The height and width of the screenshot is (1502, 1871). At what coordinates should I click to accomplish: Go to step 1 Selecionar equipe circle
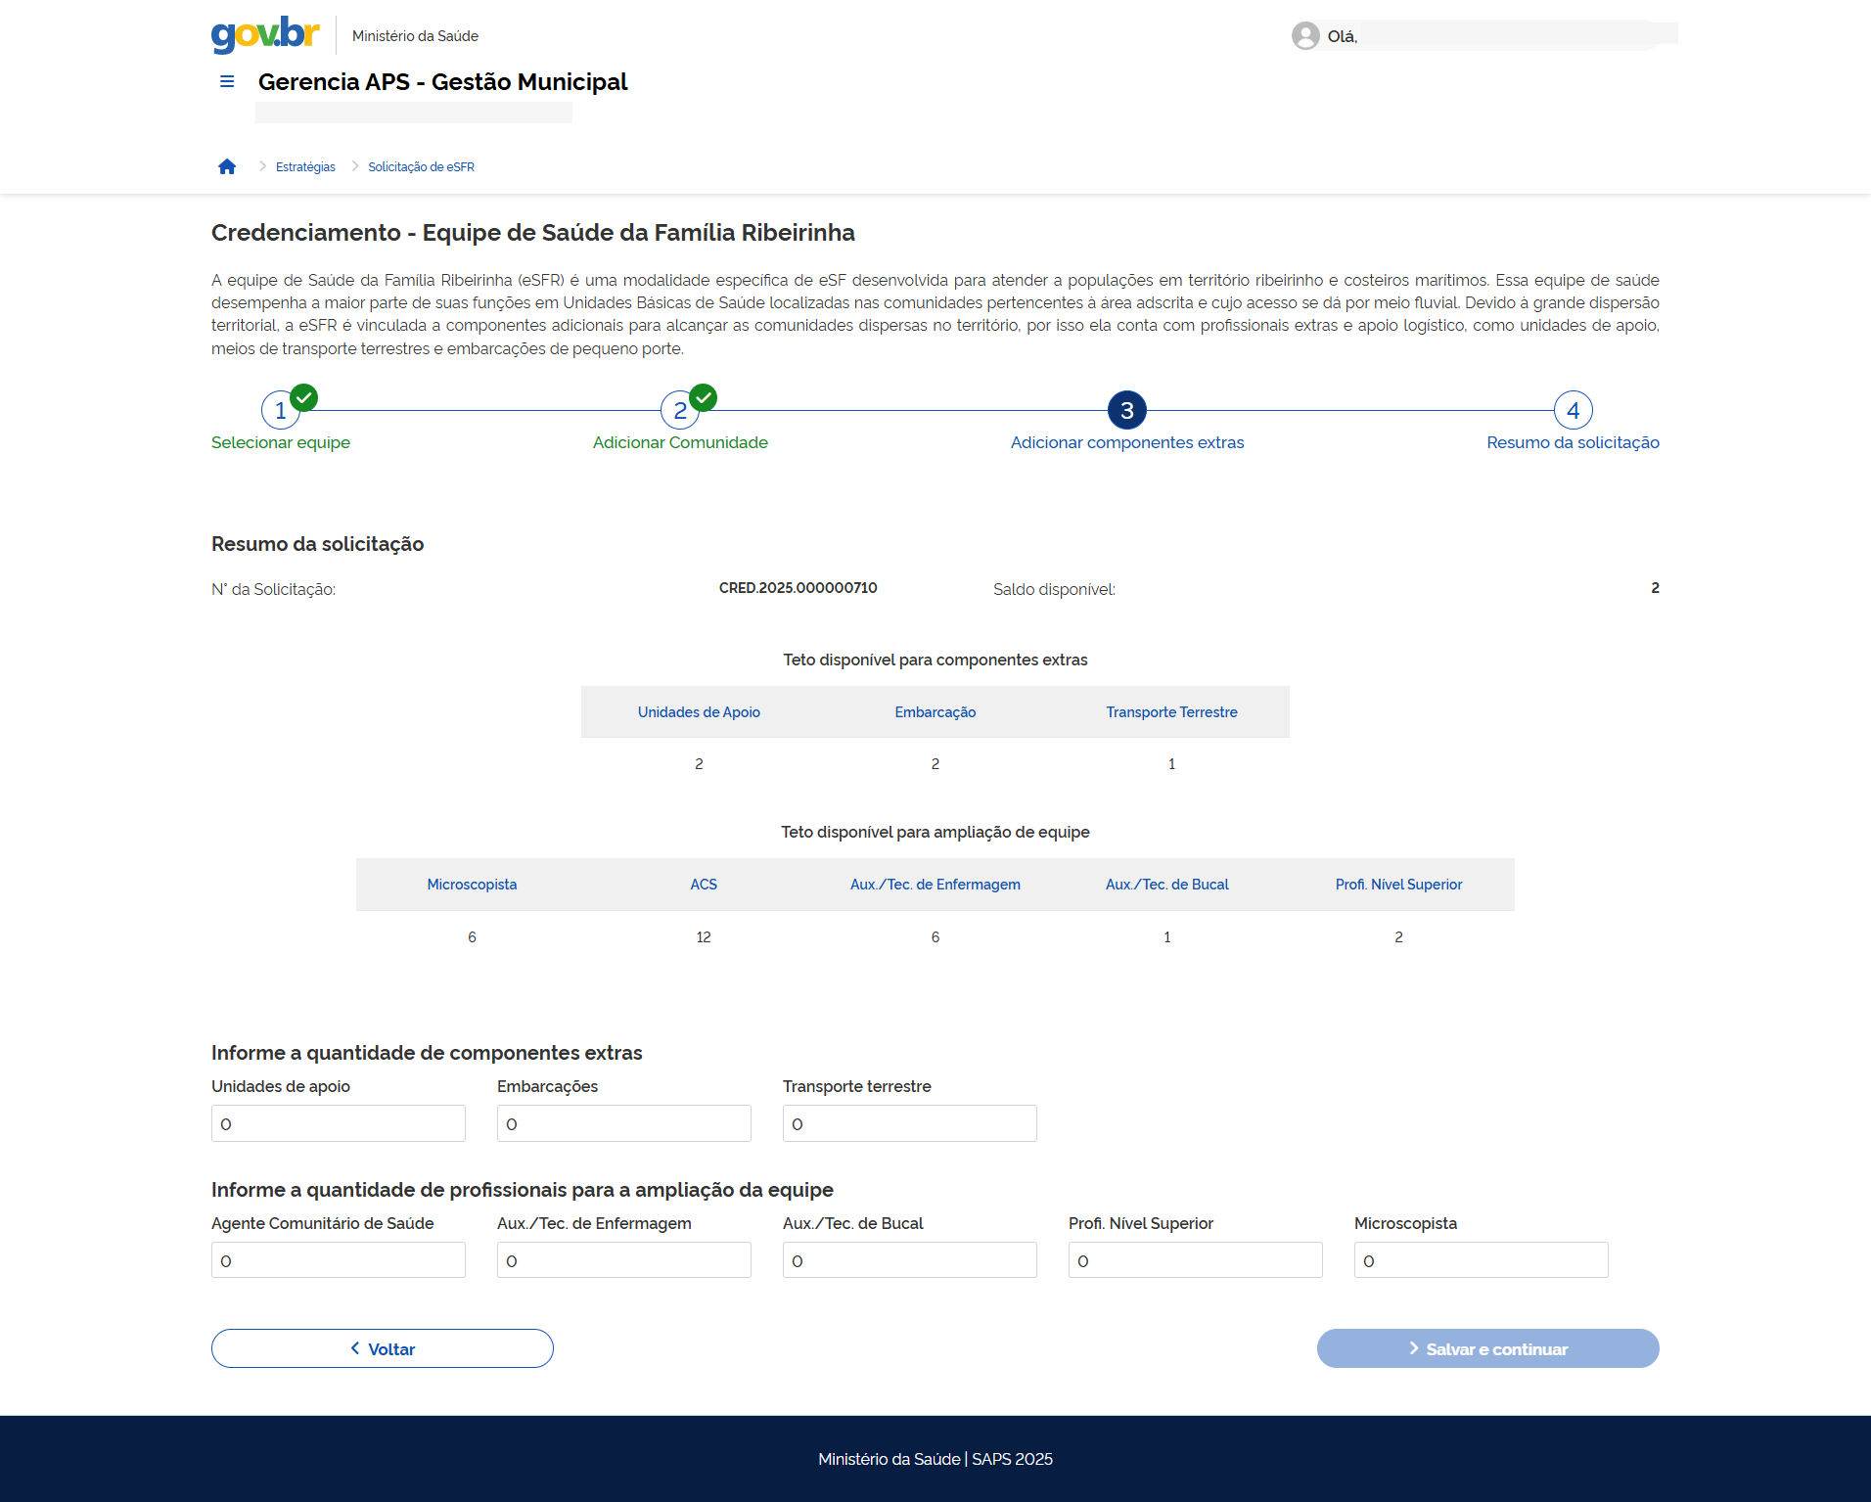click(x=281, y=411)
